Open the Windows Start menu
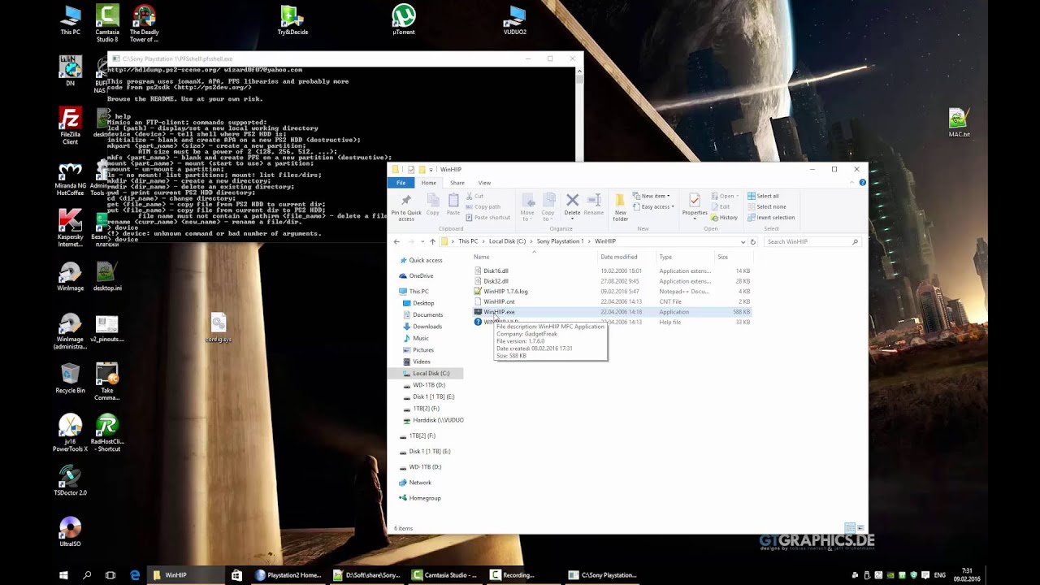The height and width of the screenshot is (585, 1040). pyautogui.click(x=63, y=574)
